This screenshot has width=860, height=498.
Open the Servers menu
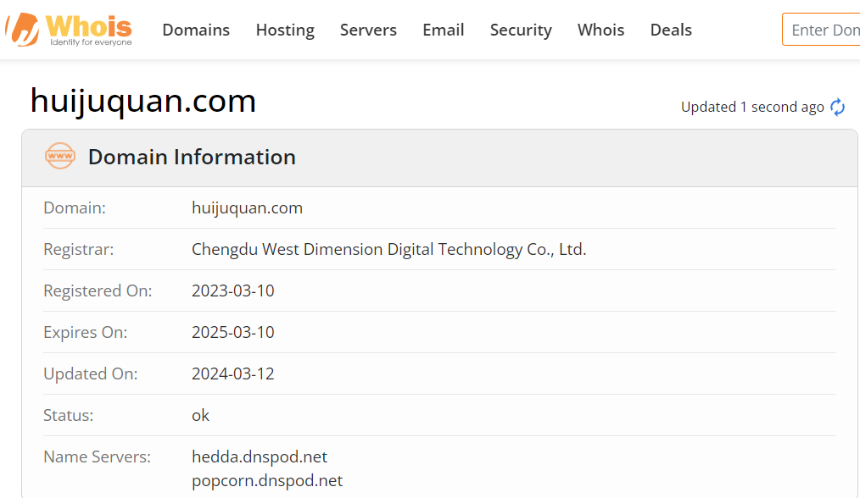(x=368, y=30)
